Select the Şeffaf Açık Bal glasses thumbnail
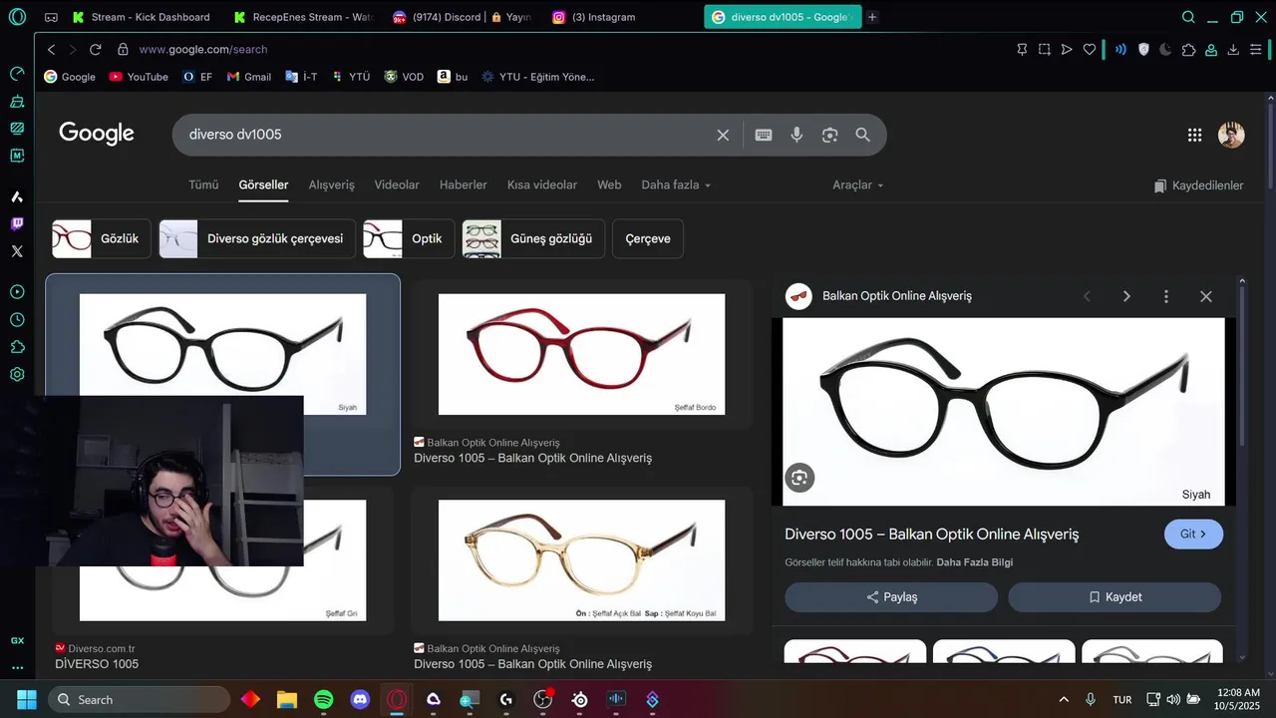This screenshot has height=718, width=1276. [581, 560]
